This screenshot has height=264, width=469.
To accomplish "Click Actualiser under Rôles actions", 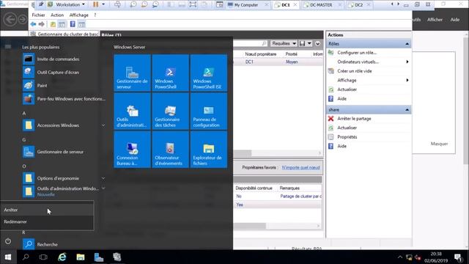I will [x=347, y=89].
